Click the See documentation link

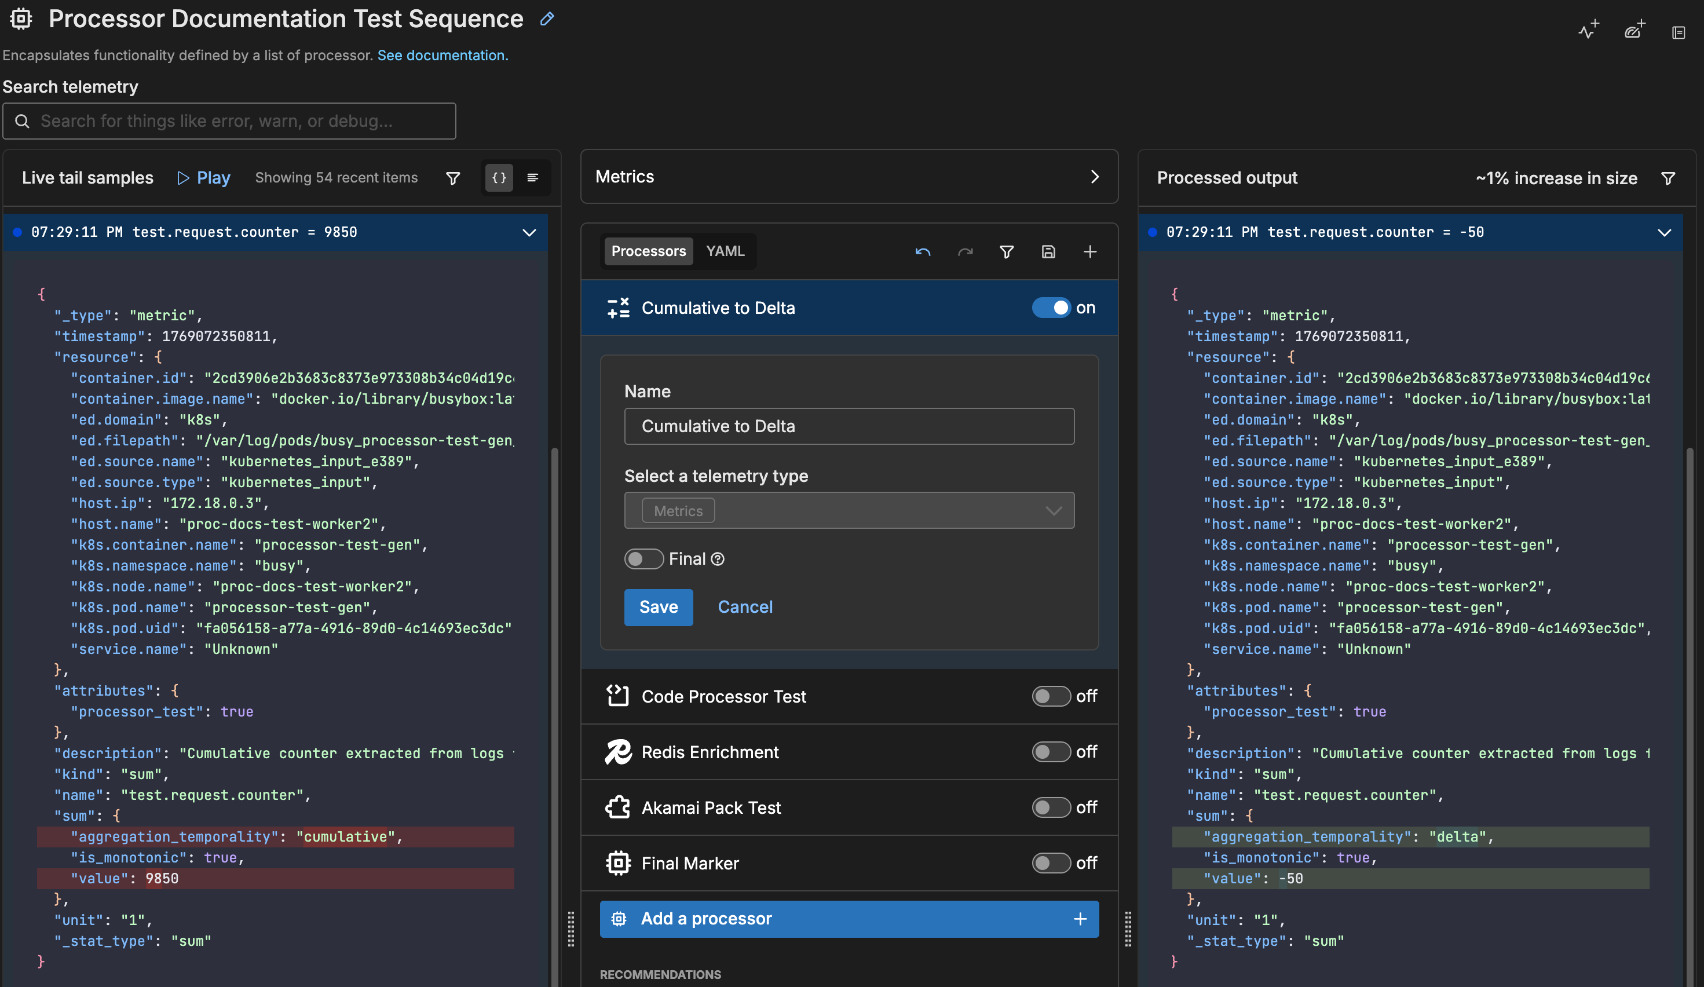click(x=443, y=56)
